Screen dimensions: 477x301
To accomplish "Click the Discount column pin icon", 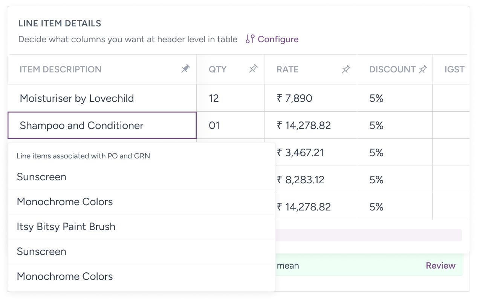I will (x=423, y=69).
